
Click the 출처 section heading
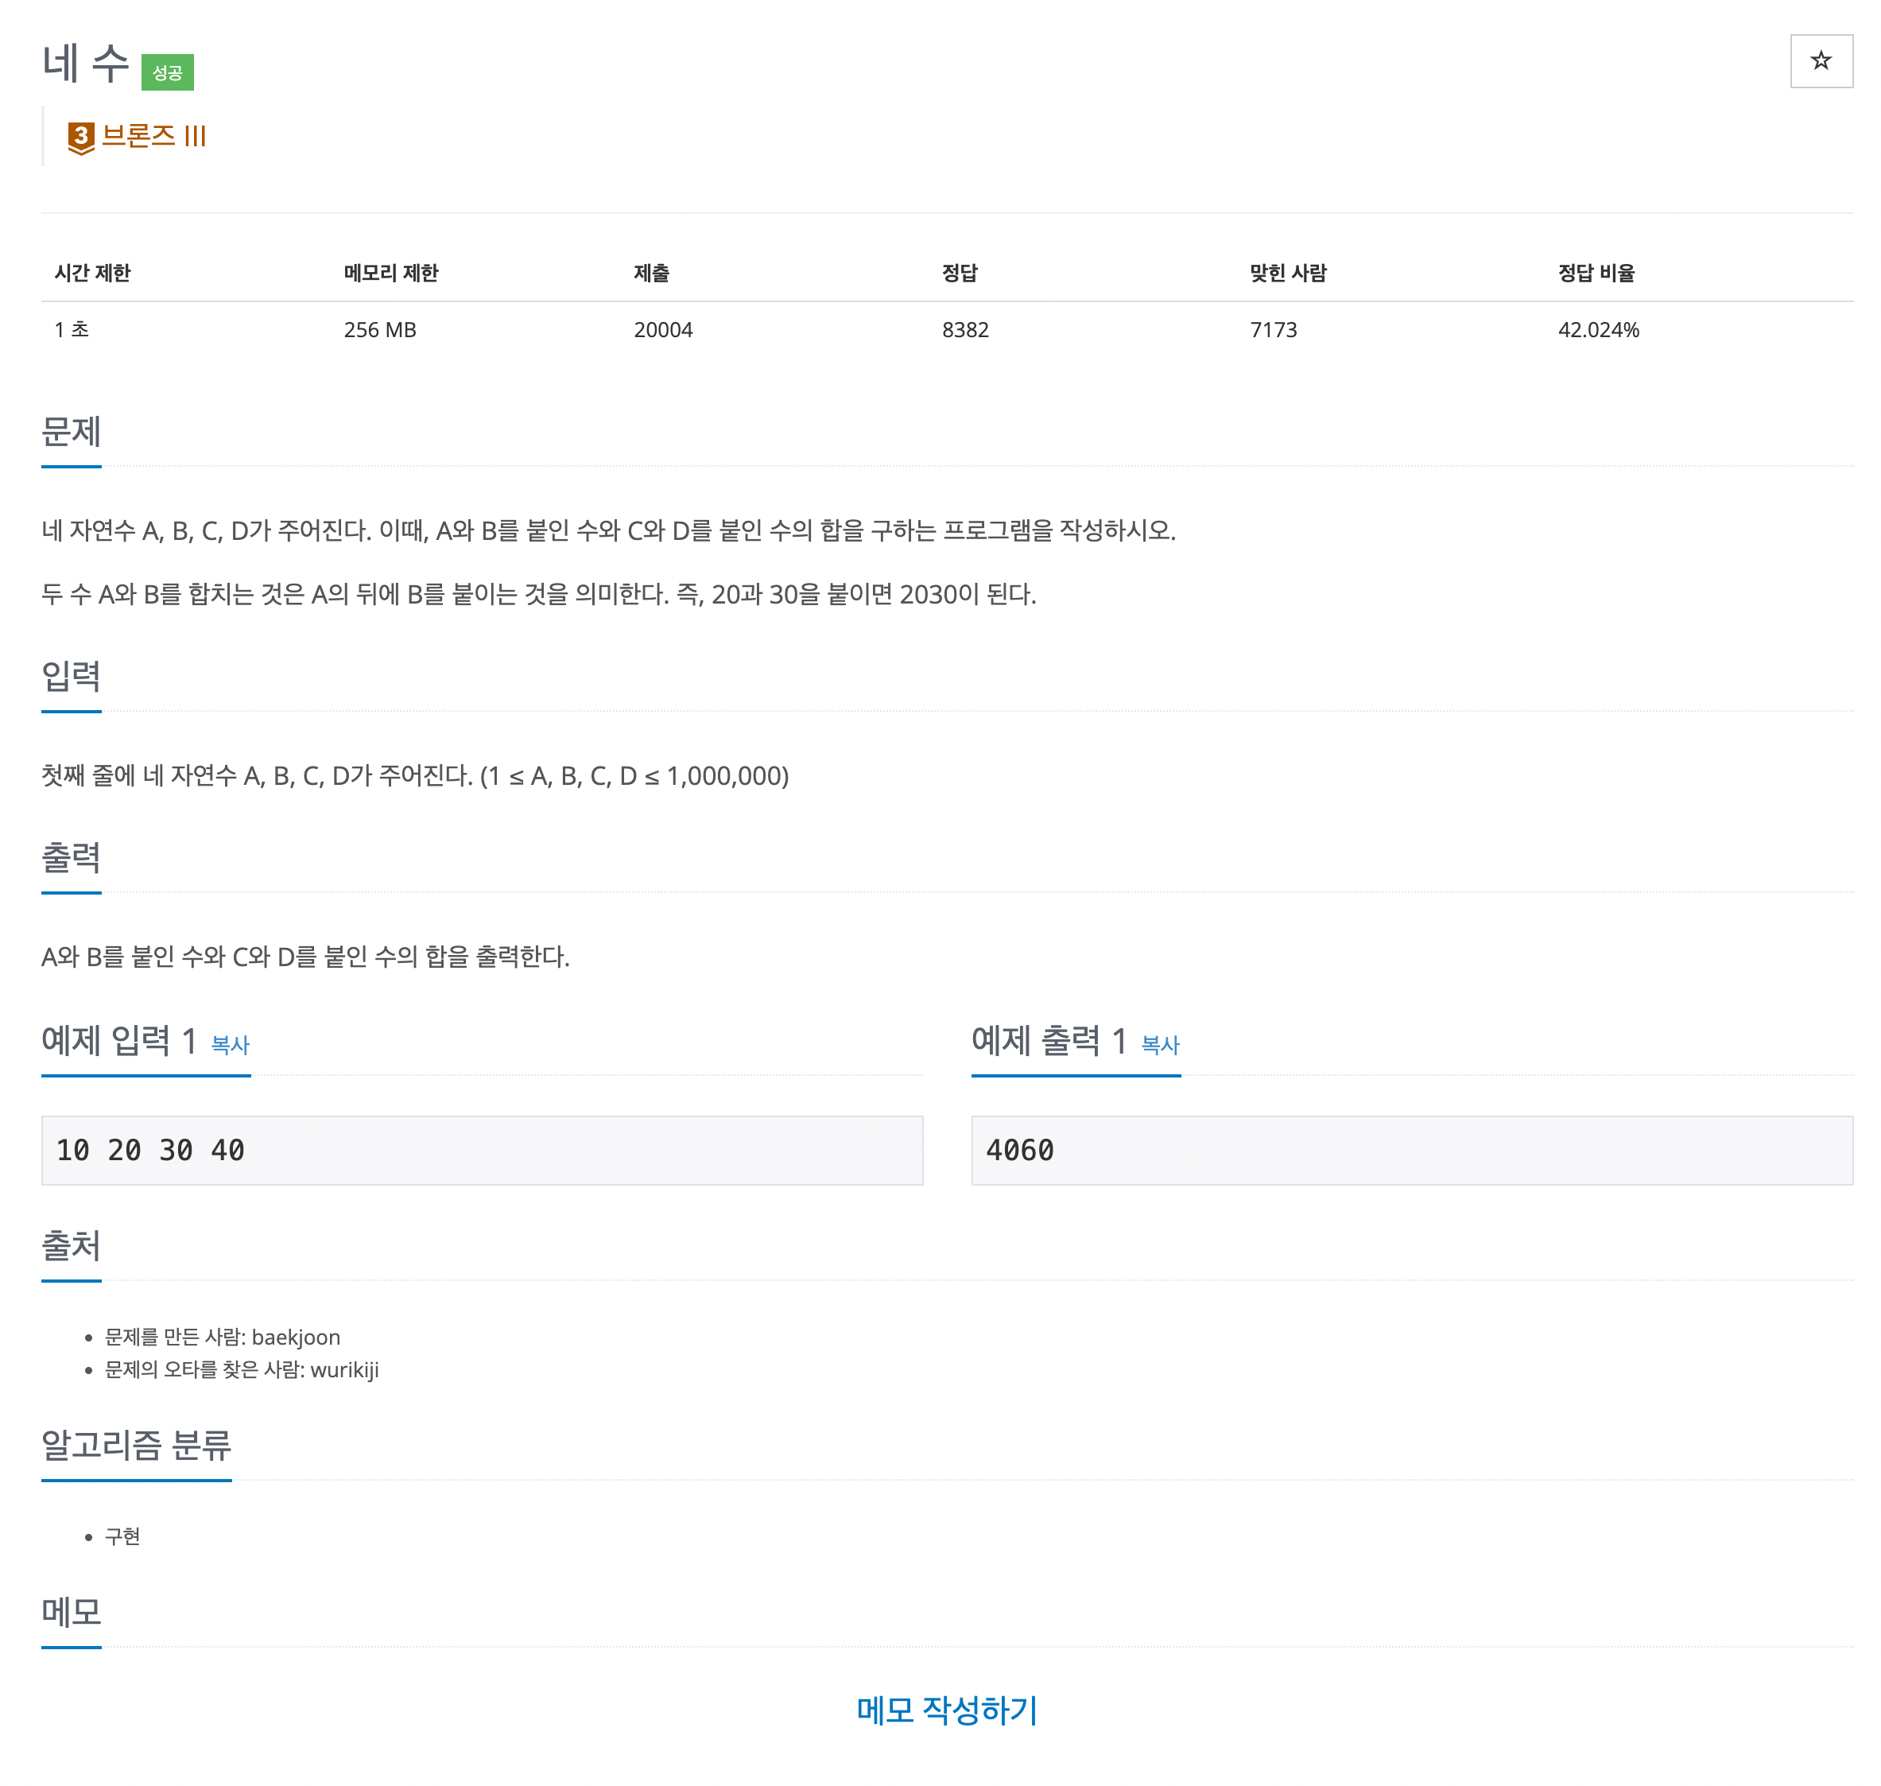[71, 1245]
